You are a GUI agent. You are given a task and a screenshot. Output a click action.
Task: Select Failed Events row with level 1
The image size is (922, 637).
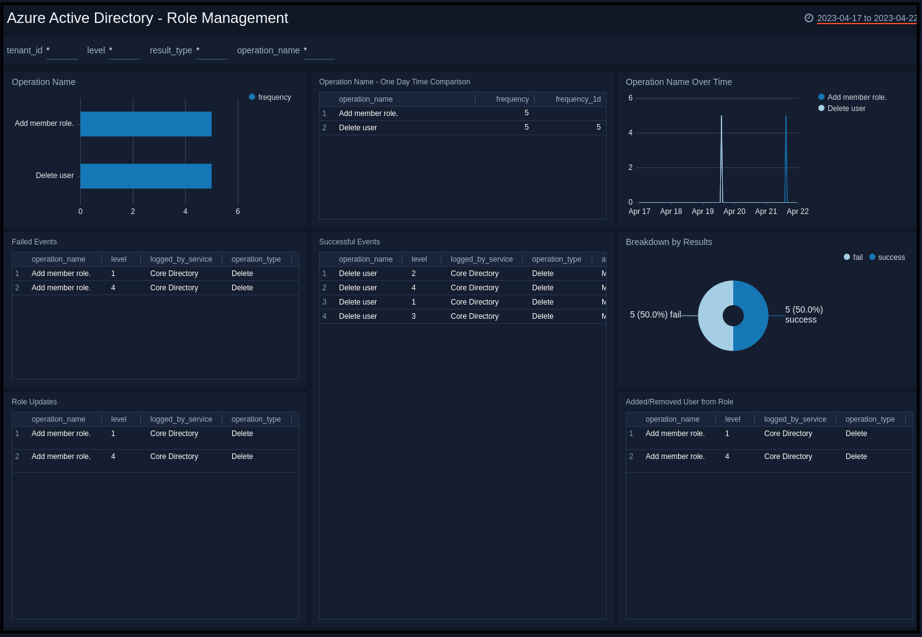pyautogui.click(x=155, y=274)
